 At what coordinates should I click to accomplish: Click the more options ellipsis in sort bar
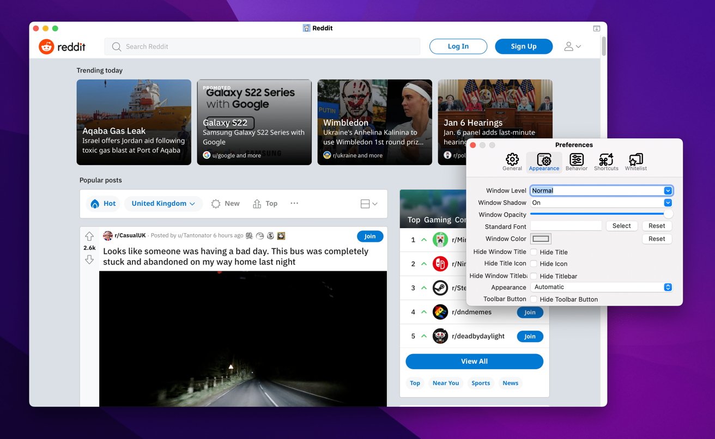click(294, 203)
